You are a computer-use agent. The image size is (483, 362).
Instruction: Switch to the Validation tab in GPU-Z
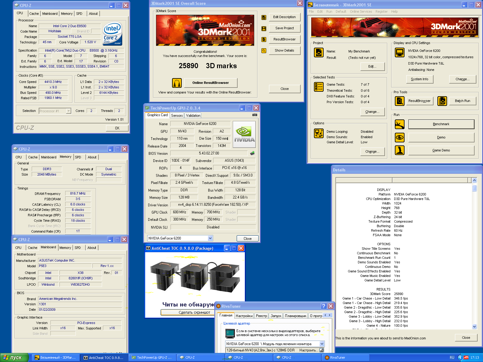click(x=193, y=116)
